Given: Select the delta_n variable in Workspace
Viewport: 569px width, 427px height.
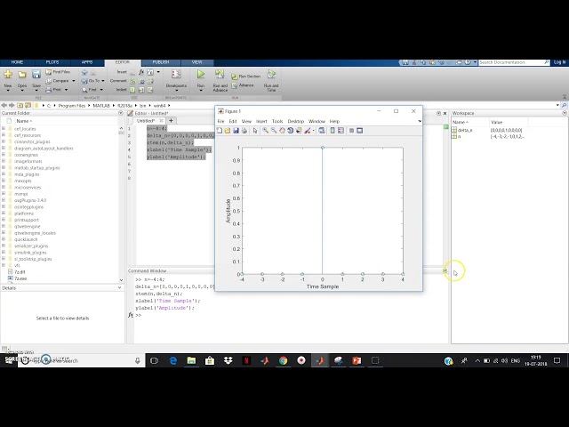Looking at the screenshot, I should pyautogui.click(x=465, y=130).
